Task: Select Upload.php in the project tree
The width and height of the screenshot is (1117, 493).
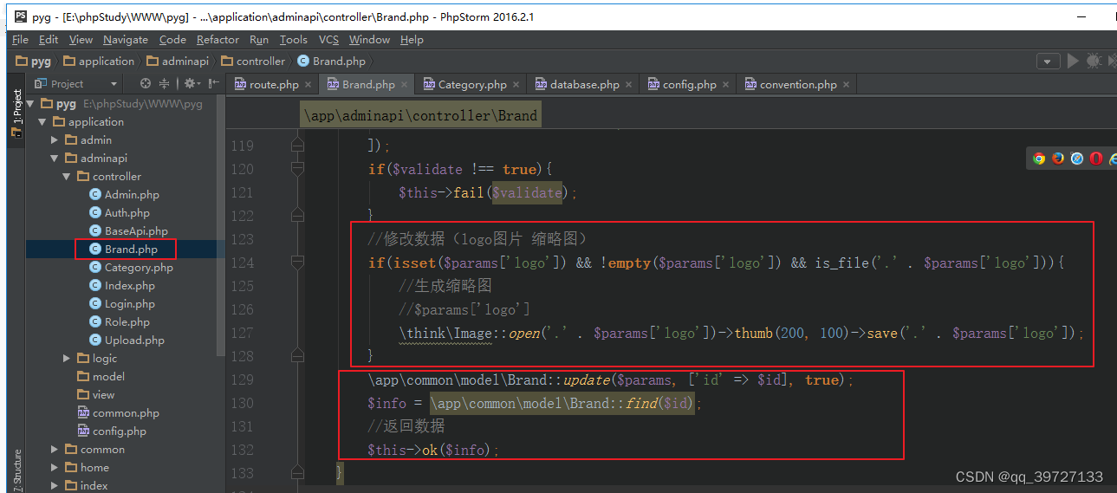Action: click(x=127, y=341)
